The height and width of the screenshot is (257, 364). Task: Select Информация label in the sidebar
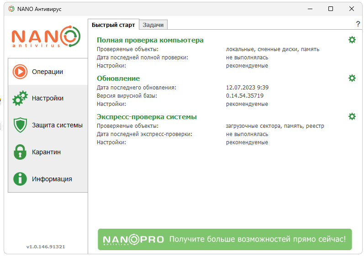[52, 179]
